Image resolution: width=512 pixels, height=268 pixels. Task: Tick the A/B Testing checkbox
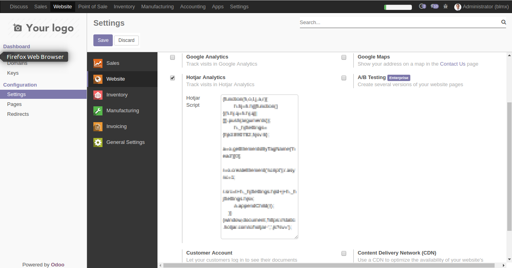(x=344, y=78)
